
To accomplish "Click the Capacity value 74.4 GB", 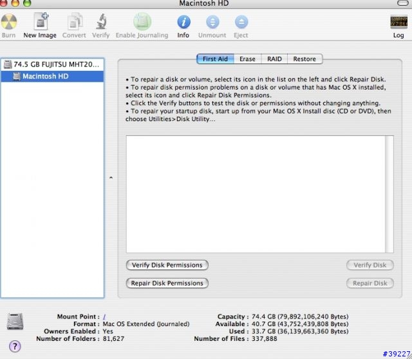I will [x=300, y=316].
